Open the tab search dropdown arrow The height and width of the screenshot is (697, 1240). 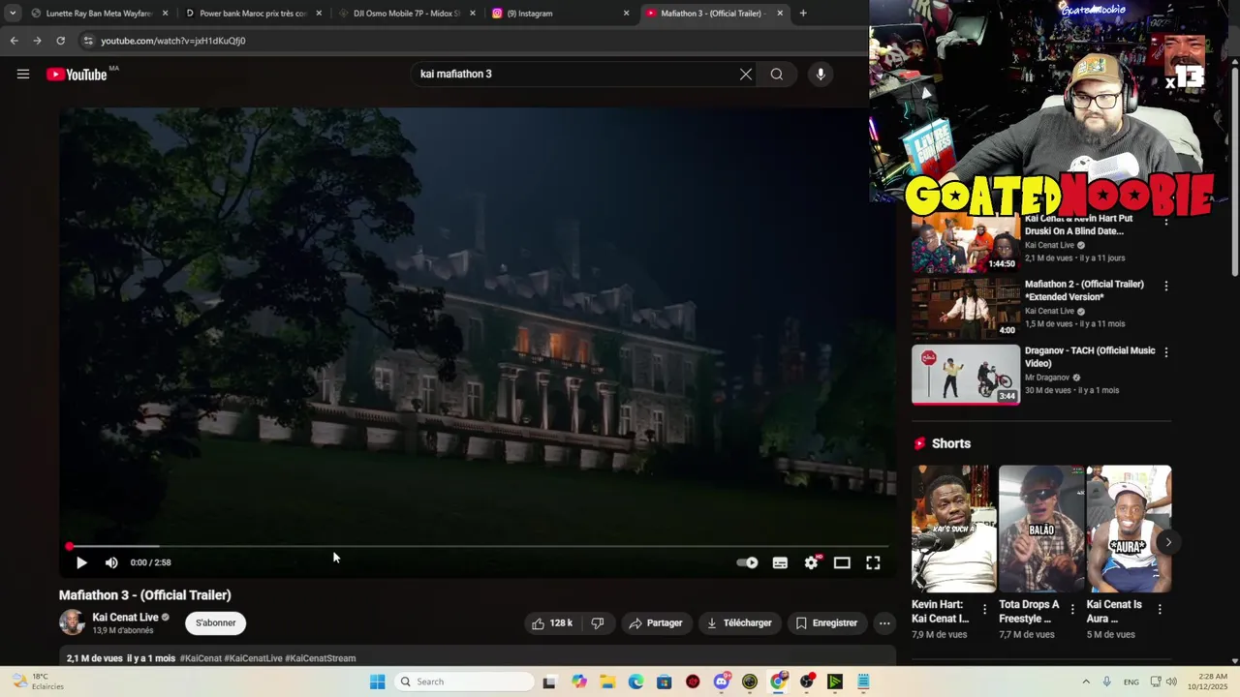pos(12,14)
